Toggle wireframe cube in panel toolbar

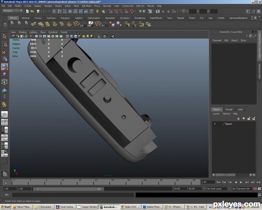67,36
